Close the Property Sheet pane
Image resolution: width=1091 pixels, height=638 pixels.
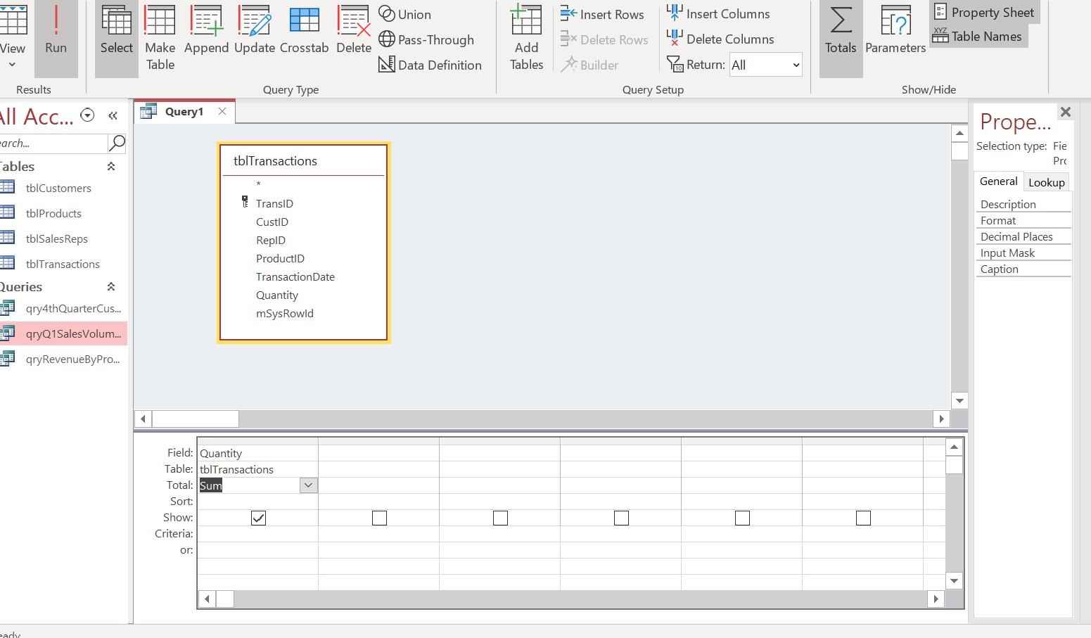1065,111
